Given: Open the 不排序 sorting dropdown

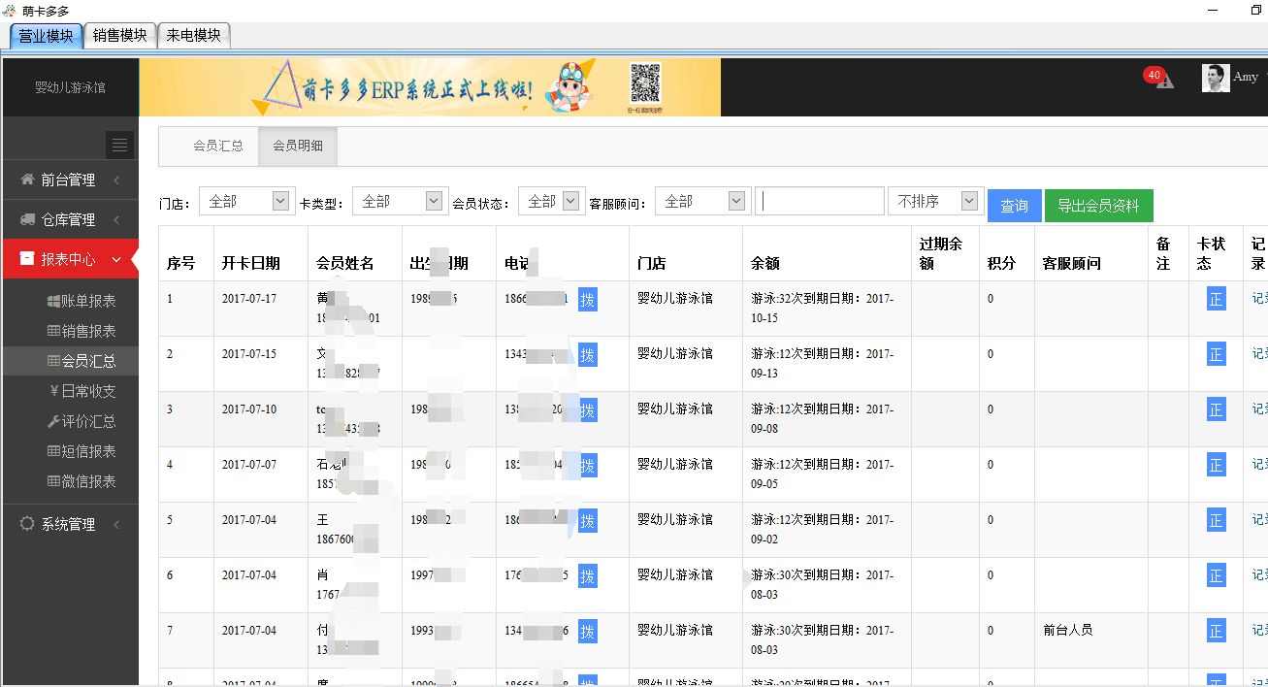Looking at the screenshot, I should [935, 201].
